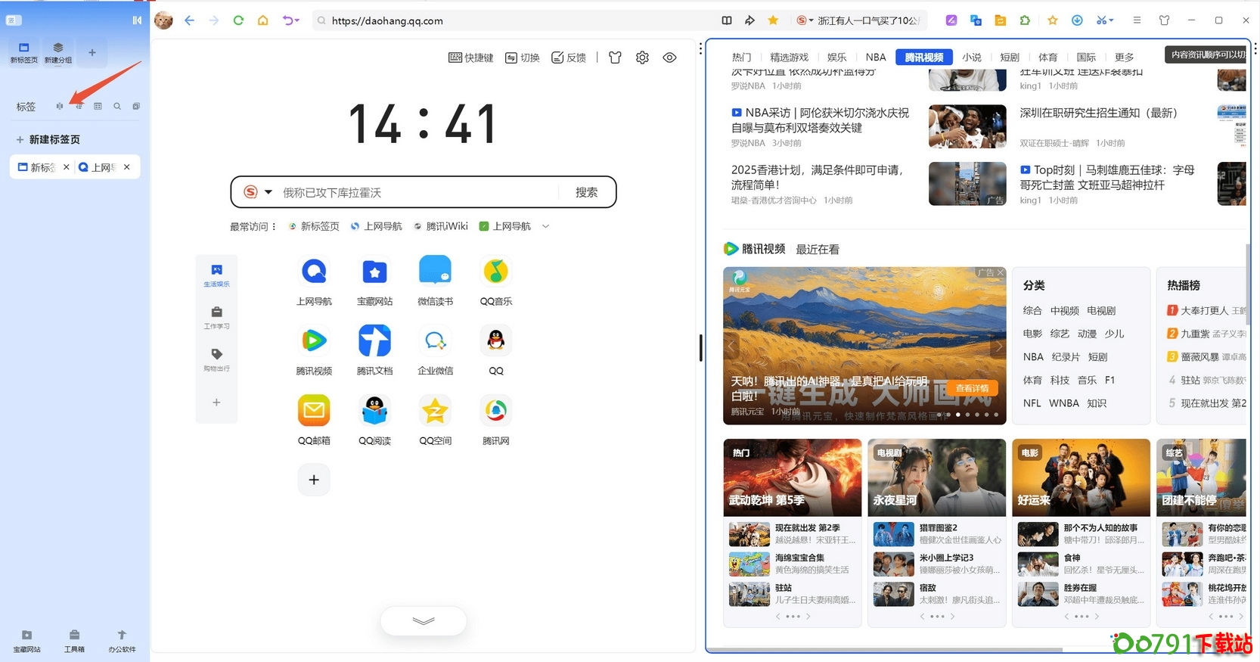Open 腾讯视频 shortcut icon
This screenshot has height=662, width=1260.
(314, 341)
